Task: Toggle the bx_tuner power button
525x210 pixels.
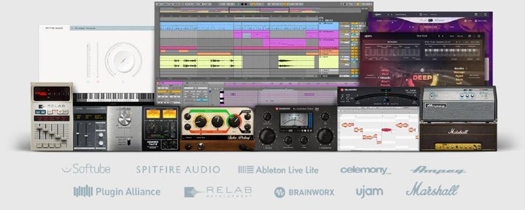Action: coord(342,97)
